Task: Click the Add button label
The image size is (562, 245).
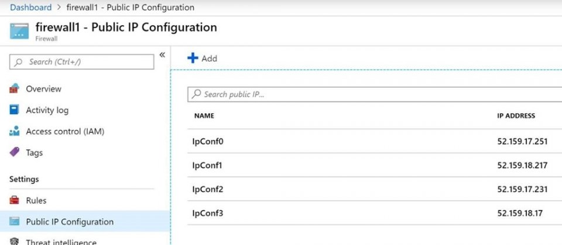Action: click(x=210, y=58)
